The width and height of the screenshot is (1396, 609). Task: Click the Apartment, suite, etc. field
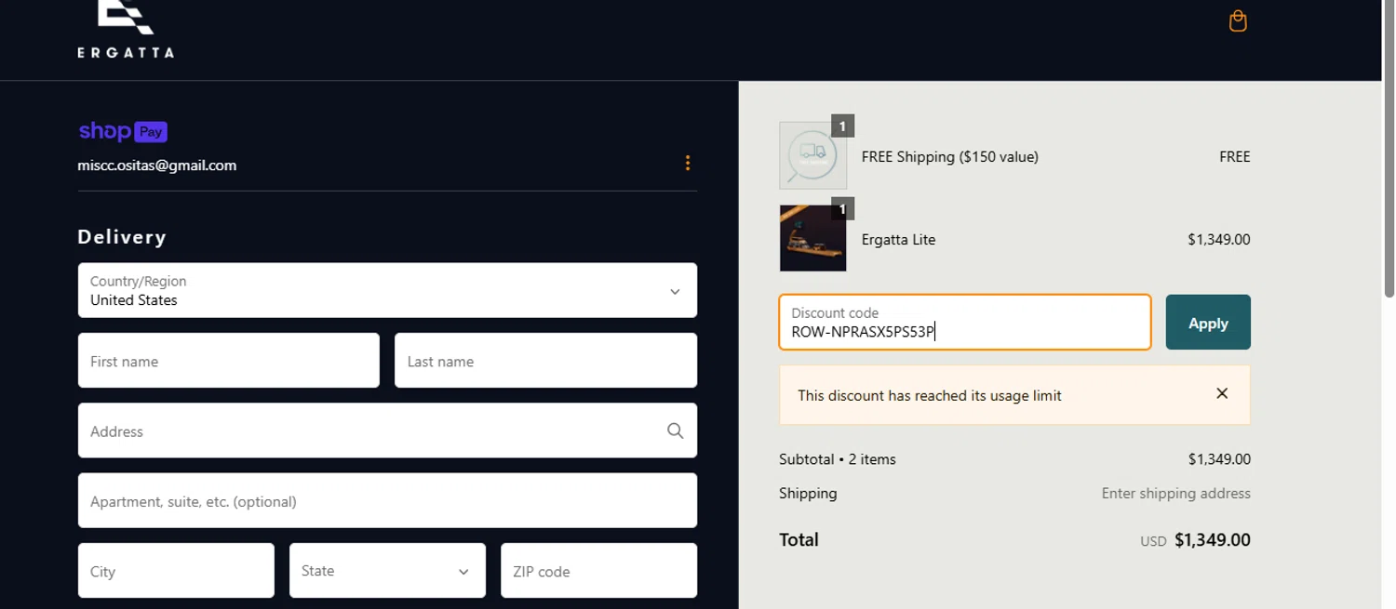pos(387,500)
